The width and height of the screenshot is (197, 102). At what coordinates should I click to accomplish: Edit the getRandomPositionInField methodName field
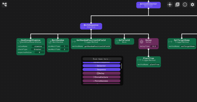pos(97,46)
